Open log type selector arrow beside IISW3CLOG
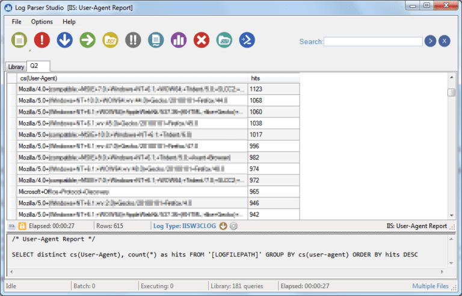Viewport: 462px width, 296px height. 223,226
